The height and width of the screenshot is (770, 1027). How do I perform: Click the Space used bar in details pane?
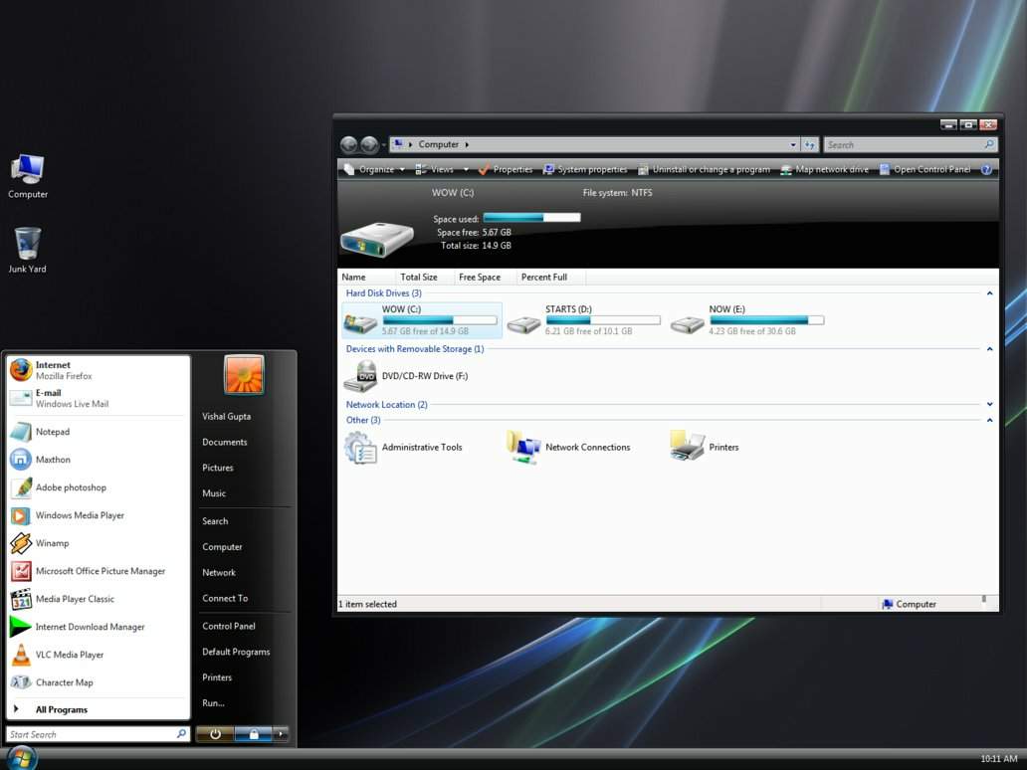[x=531, y=218]
